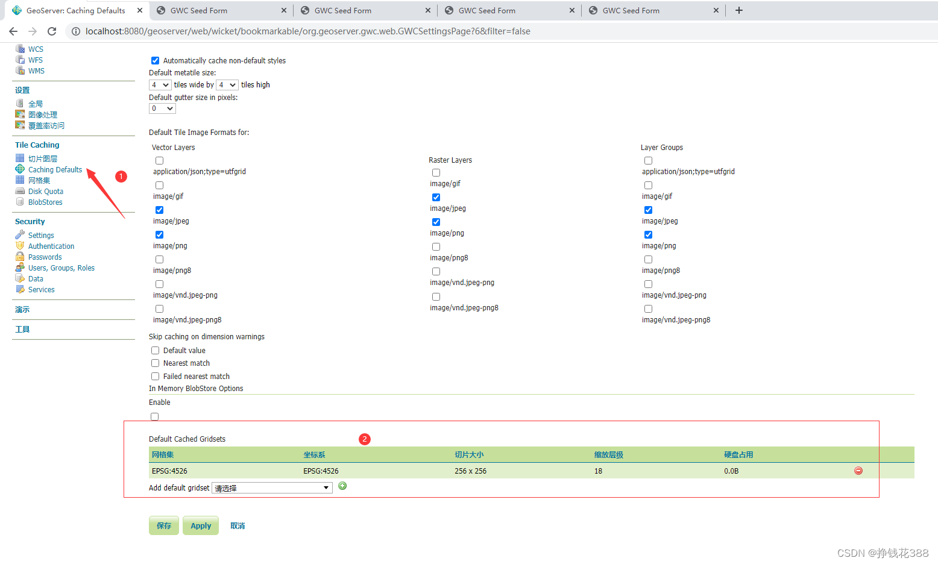Uncheck image/jpeg under Vector Layers
The width and height of the screenshot is (938, 564).
159,210
